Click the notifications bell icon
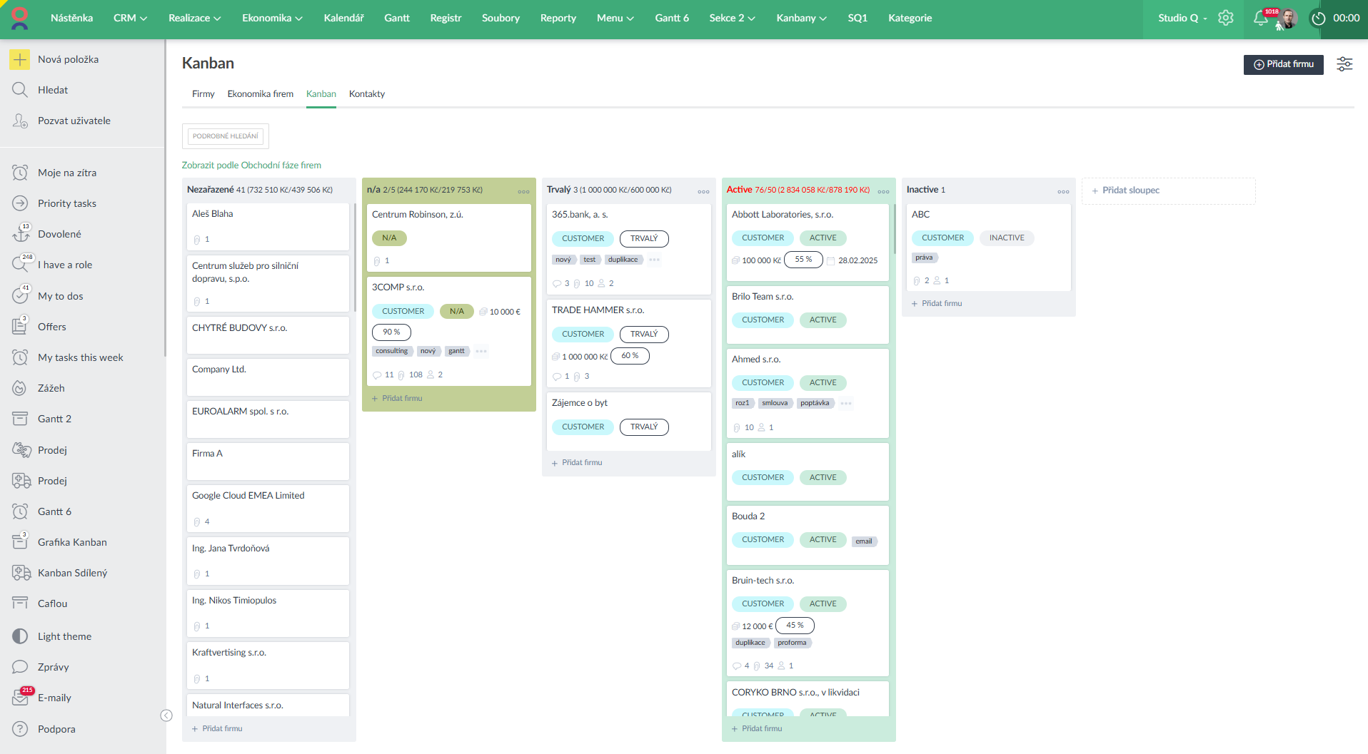 (x=1260, y=19)
